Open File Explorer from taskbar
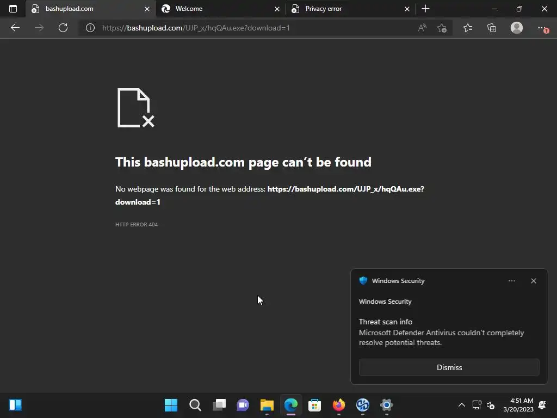Screen dimensions: 557x418 point(267,405)
